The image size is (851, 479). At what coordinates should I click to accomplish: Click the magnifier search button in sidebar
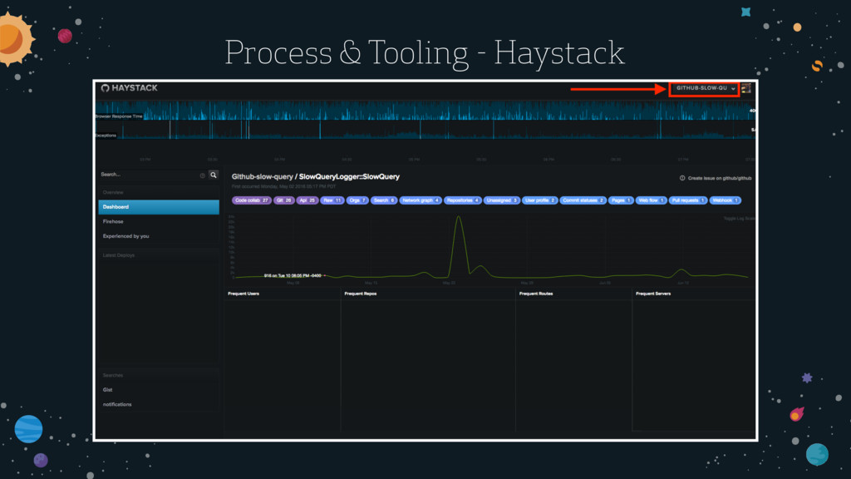[x=214, y=175]
